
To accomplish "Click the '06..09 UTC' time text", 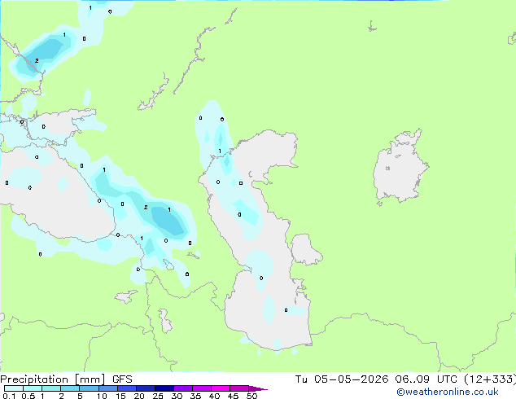I will pos(426,379).
